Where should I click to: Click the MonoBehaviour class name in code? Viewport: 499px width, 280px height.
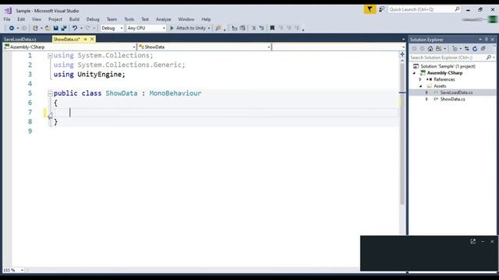click(x=175, y=93)
